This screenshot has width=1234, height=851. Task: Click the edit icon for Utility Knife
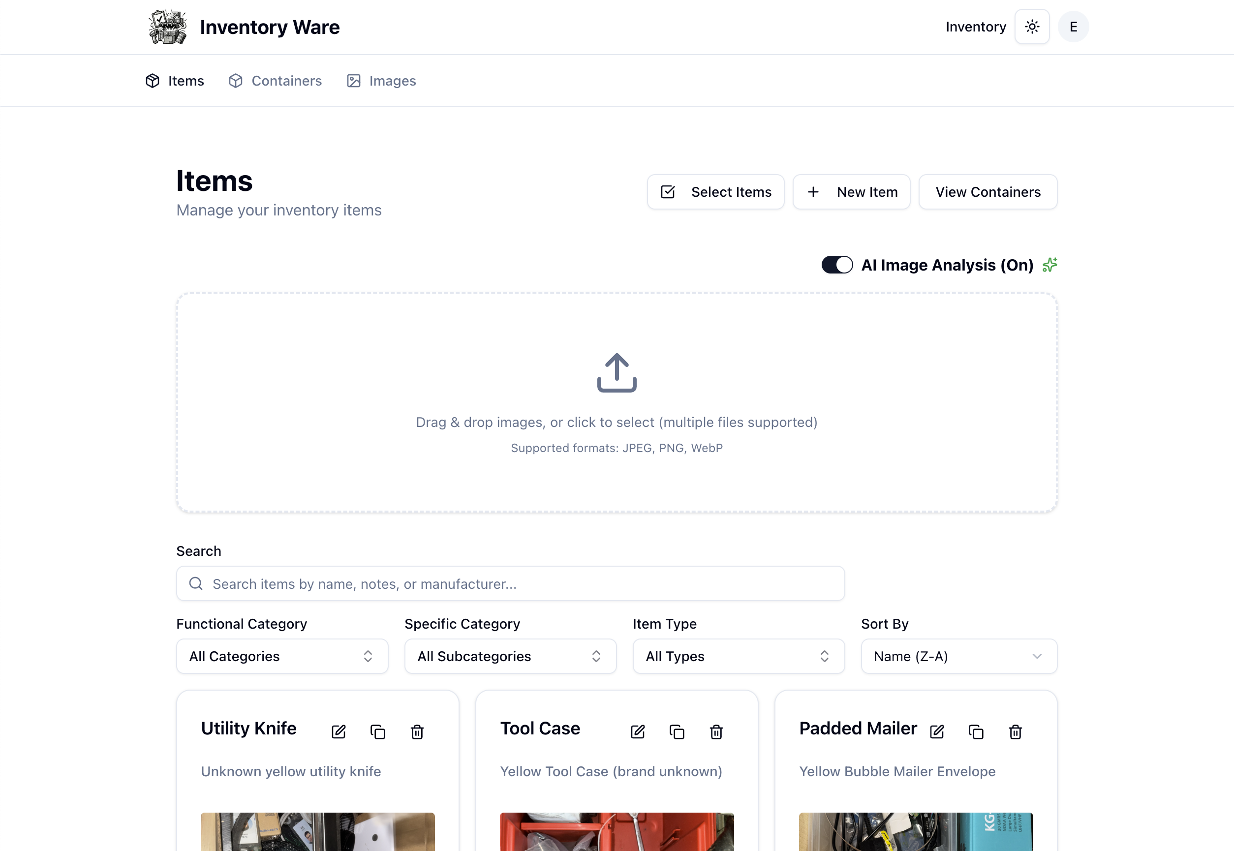[x=339, y=731]
